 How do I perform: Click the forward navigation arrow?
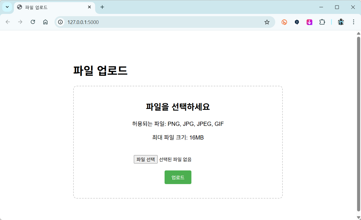20,22
